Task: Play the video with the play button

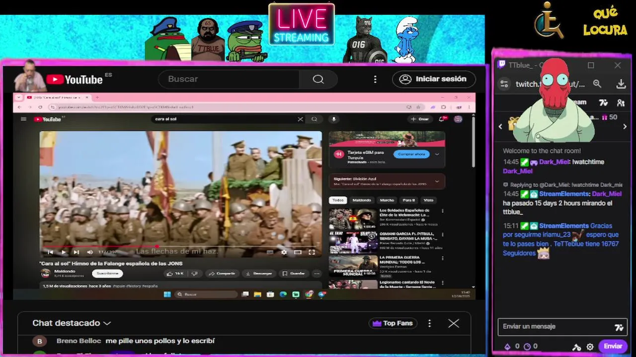Action: coord(63,252)
